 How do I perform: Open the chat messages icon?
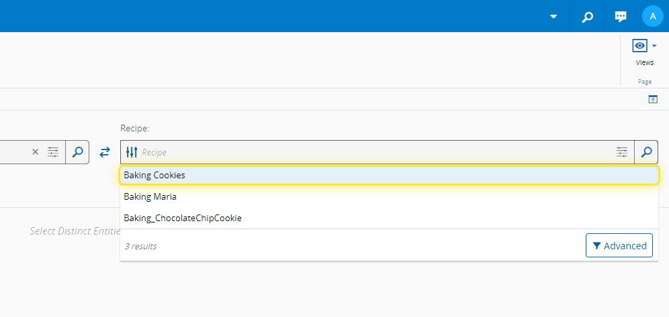pyautogui.click(x=621, y=17)
